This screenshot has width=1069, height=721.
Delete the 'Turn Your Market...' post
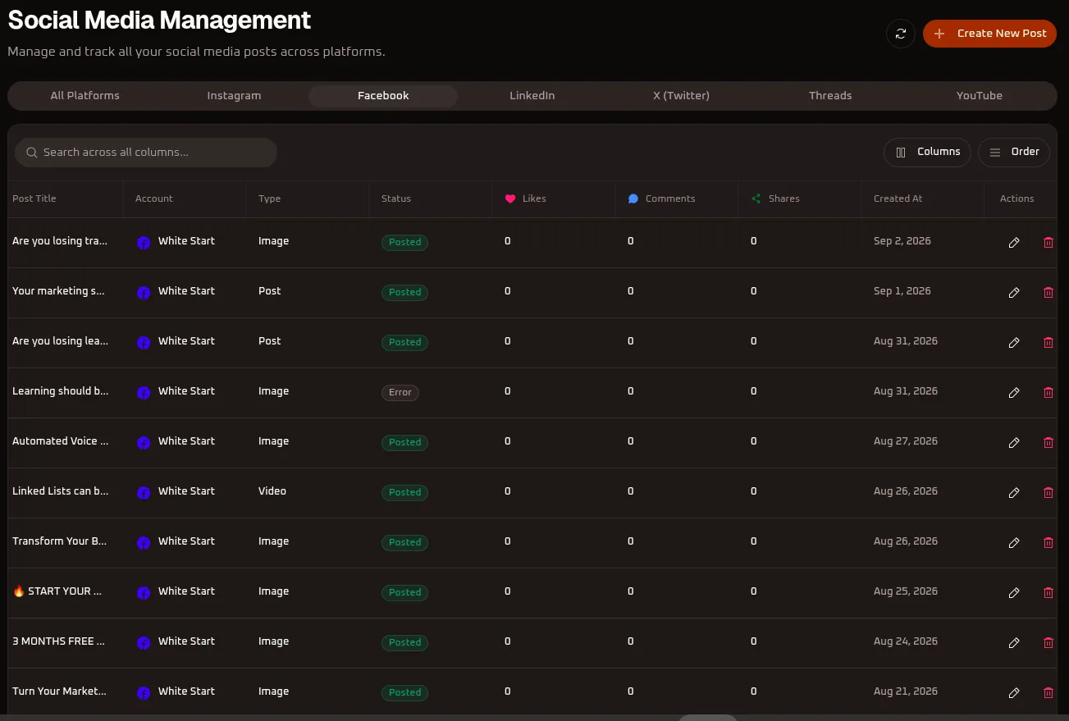point(1048,693)
